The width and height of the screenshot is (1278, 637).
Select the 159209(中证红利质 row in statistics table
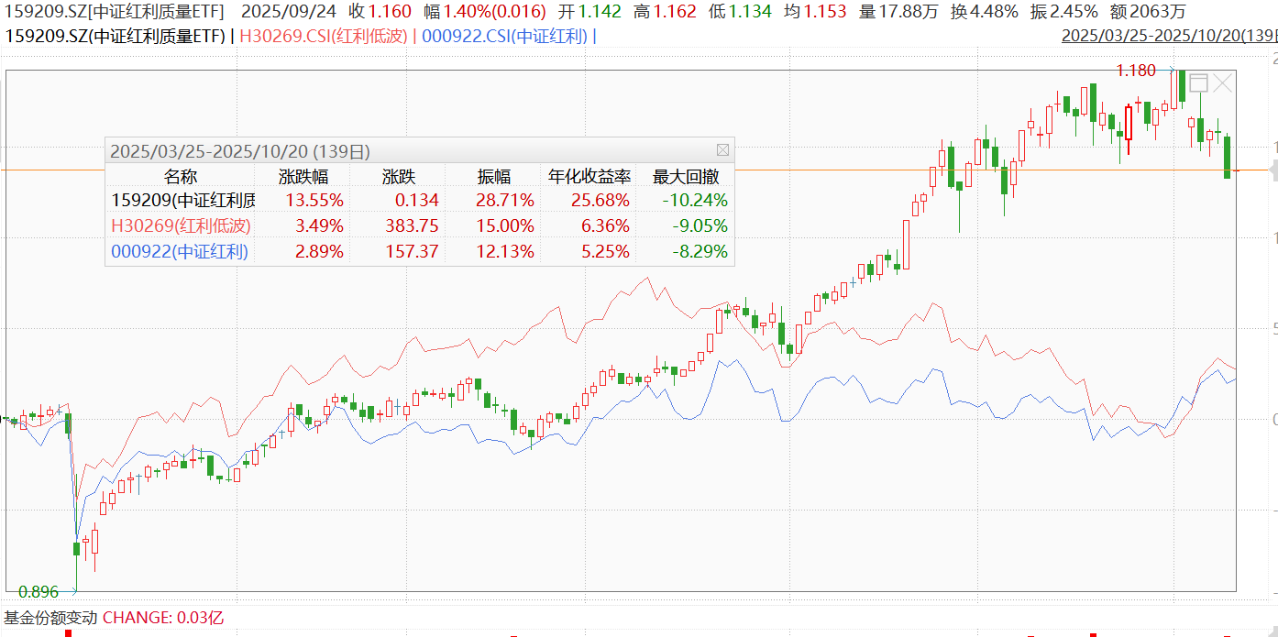[x=183, y=200]
